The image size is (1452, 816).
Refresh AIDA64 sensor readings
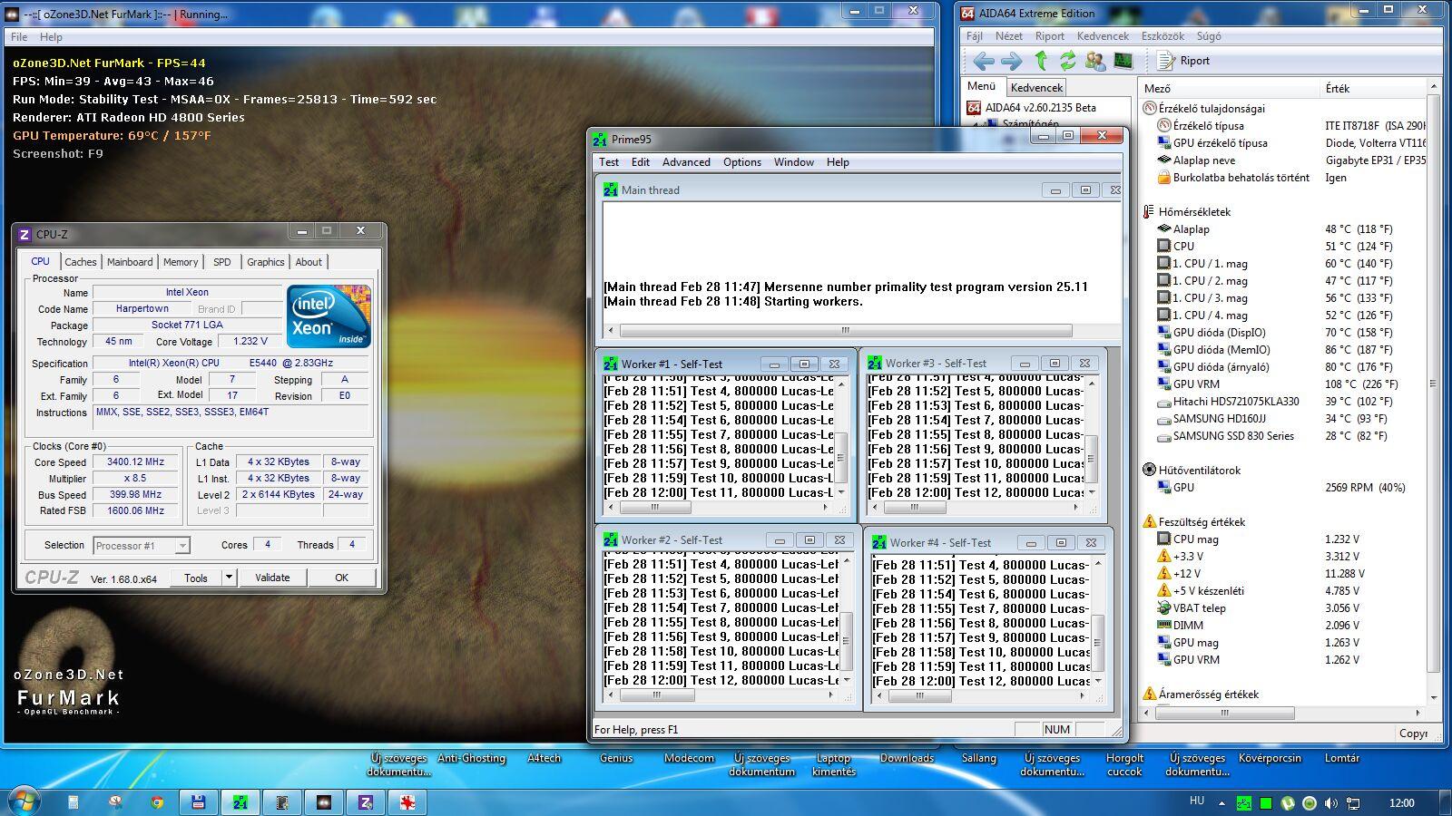[x=1068, y=61]
